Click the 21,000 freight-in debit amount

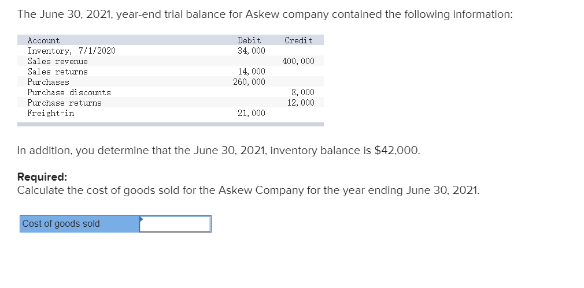point(252,113)
